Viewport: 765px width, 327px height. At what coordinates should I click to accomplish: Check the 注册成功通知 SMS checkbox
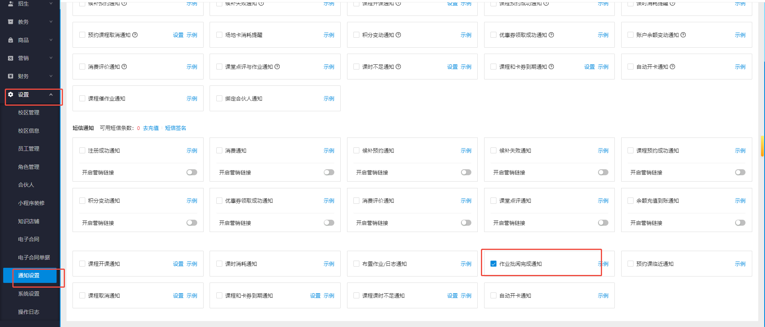[82, 151]
